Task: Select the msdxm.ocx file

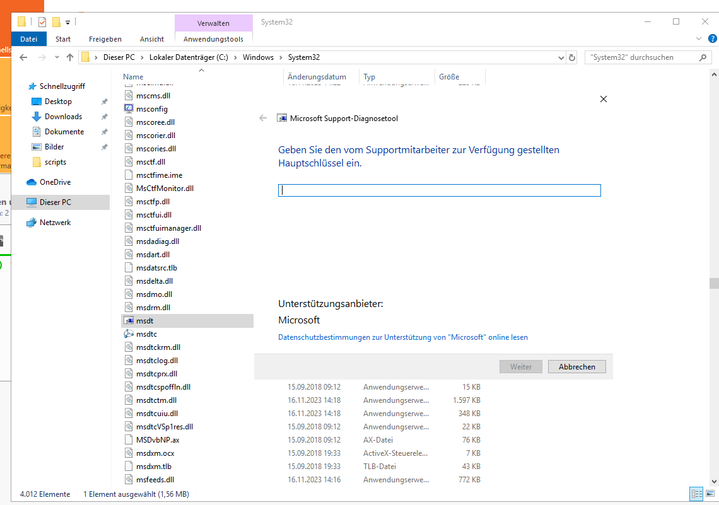Action: (x=155, y=453)
